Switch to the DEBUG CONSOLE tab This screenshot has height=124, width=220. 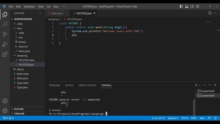(87, 85)
